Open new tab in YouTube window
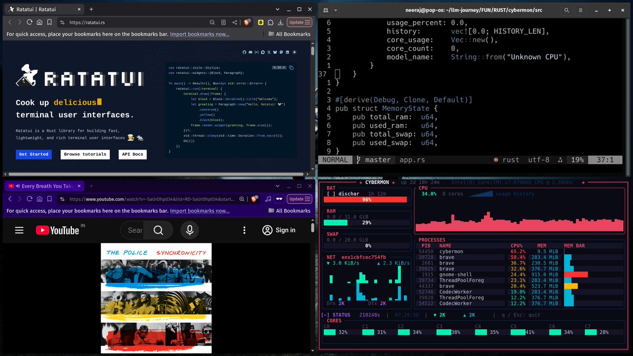The image size is (633, 356). pyautogui.click(x=91, y=186)
